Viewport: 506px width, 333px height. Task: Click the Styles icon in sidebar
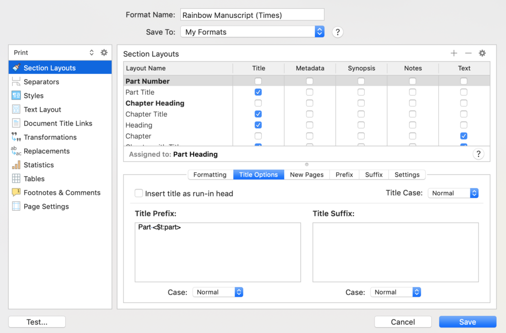click(16, 95)
